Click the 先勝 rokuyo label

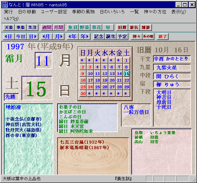(x=11, y=97)
